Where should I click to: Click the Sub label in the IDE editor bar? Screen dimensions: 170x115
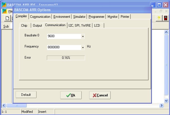(x=6, y=26)
